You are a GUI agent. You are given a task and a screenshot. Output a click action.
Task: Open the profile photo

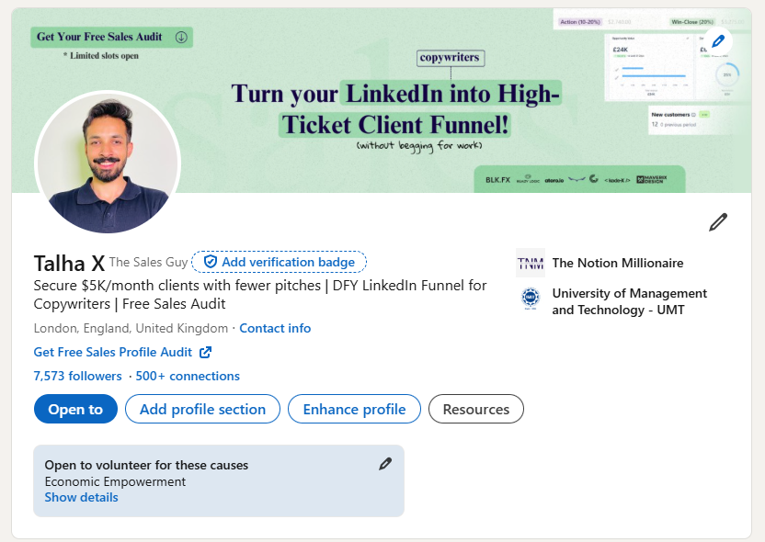[x=108, y=162]
